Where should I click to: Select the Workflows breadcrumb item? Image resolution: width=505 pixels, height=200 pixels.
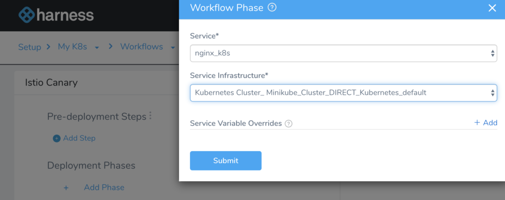(x=142, y=47)
